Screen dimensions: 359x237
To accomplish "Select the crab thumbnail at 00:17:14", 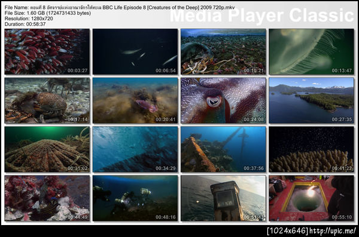I will pos(47,100).
